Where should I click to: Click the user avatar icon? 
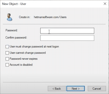click(9, 17)
